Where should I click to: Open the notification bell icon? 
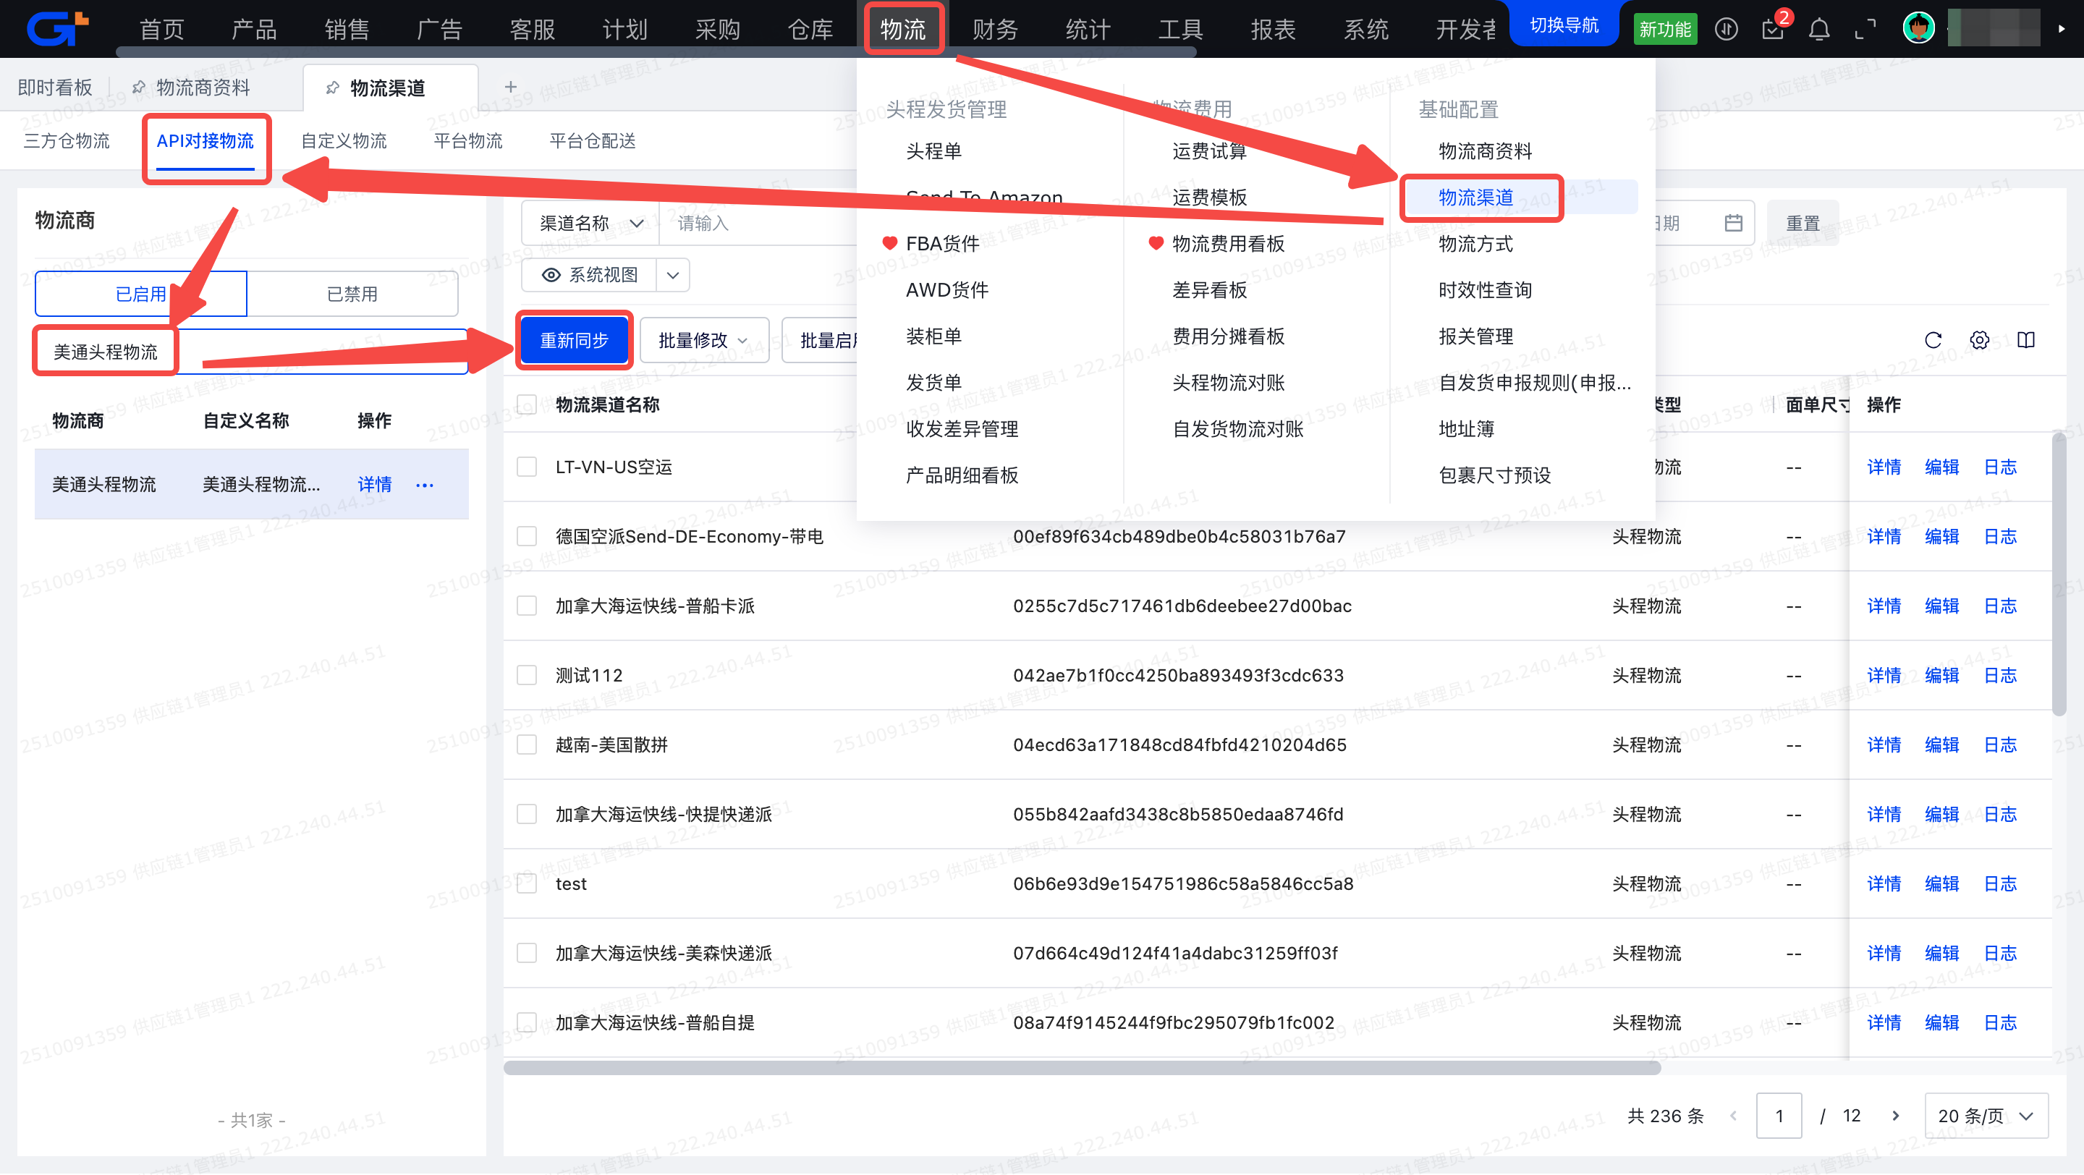coord(1818,30)
